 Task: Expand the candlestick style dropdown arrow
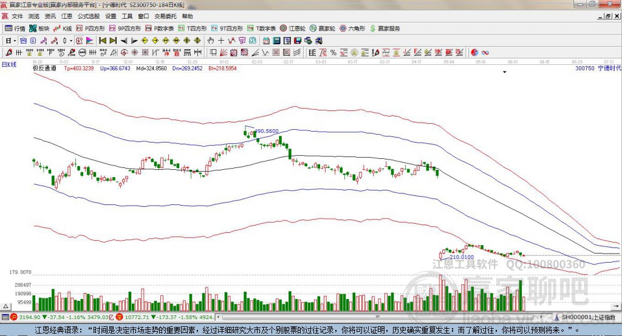pos(71,41)
